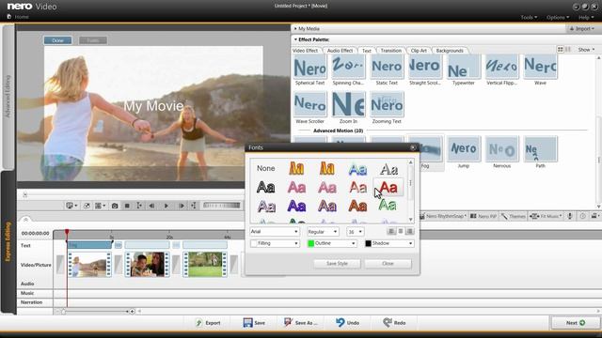This screenshot has height=338, width=602.
Task: Click the timeline zoom slider handle
Action: 63,312
